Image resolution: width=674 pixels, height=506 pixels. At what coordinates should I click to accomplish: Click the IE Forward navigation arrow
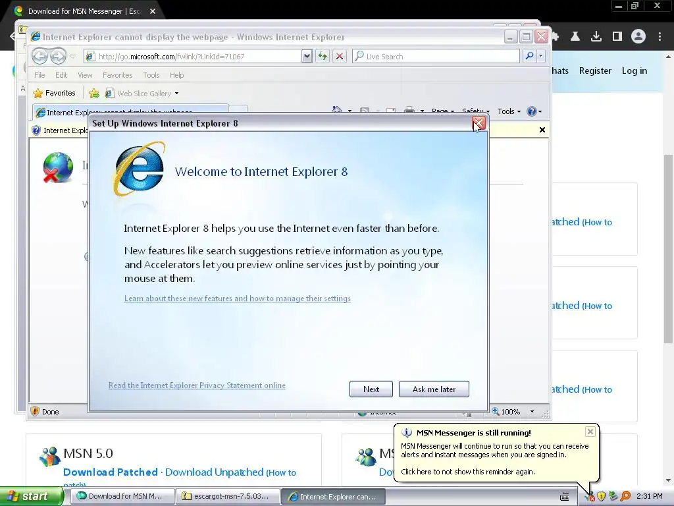click(58, 56)
